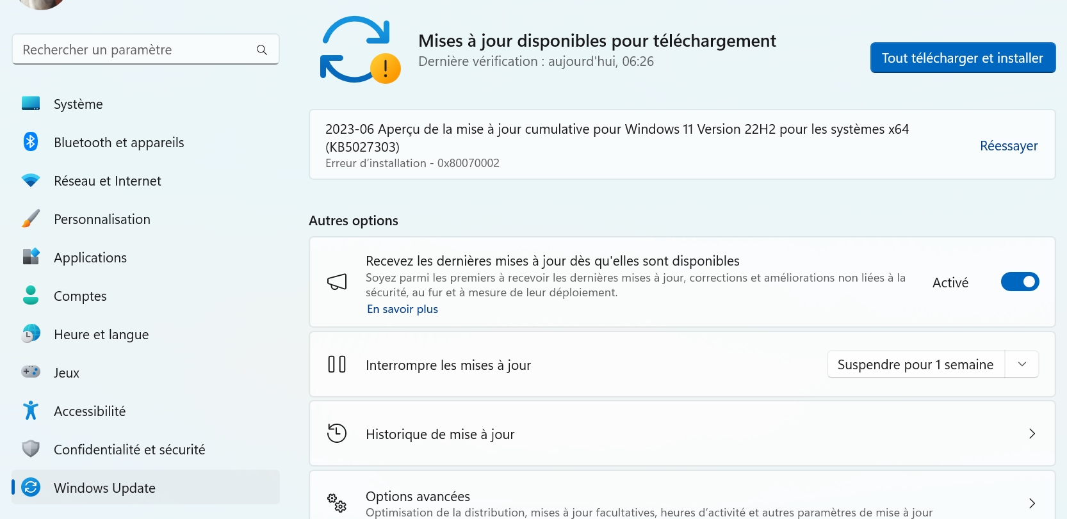Click the Comptes person icon
The width and height of the screenshot is (1067, 519).
31,296
